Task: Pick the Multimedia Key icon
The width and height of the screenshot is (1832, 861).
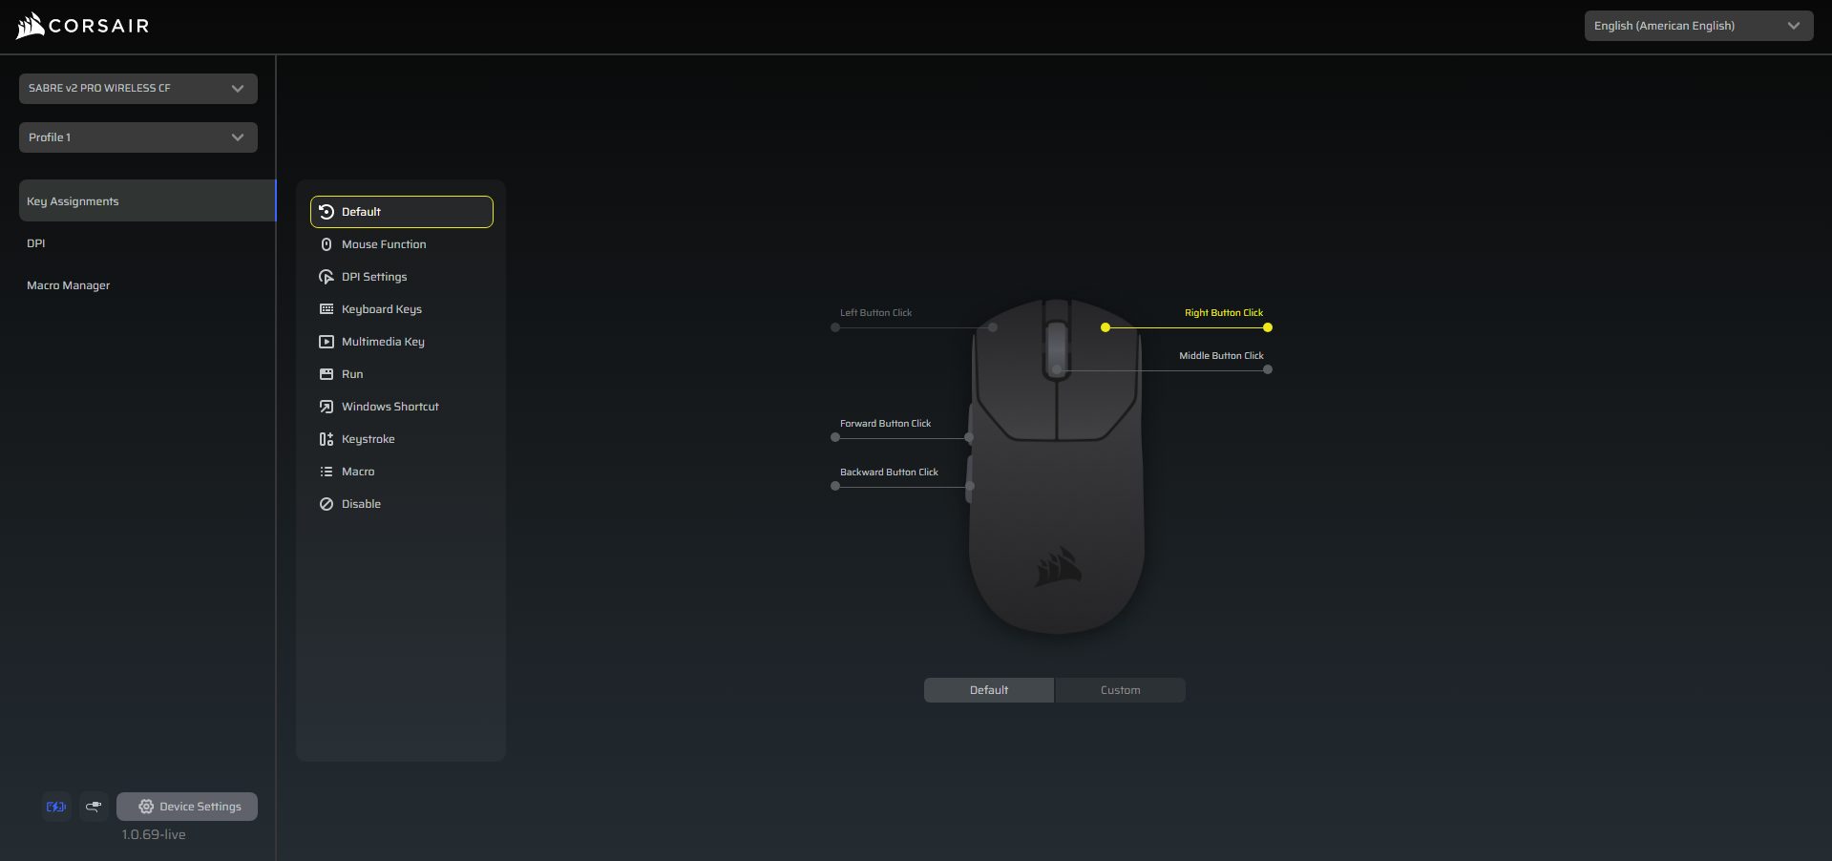Action: (326, 342)
